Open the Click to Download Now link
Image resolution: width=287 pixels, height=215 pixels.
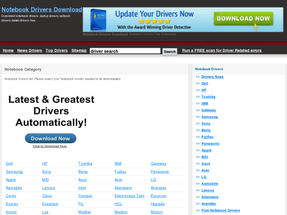[x=50, y=146]
